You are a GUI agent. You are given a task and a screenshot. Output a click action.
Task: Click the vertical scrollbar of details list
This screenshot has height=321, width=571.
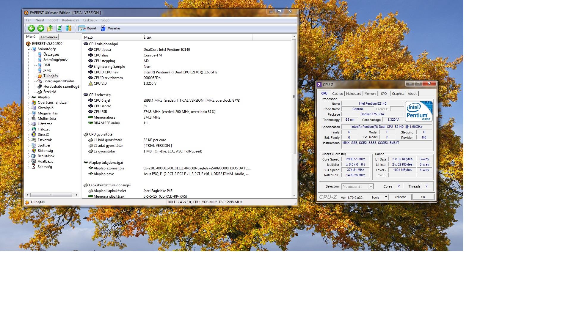(294, 97)
